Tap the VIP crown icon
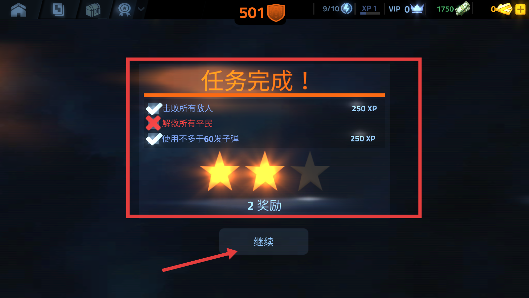Screen dimensions: 529x298 (417, 8)
